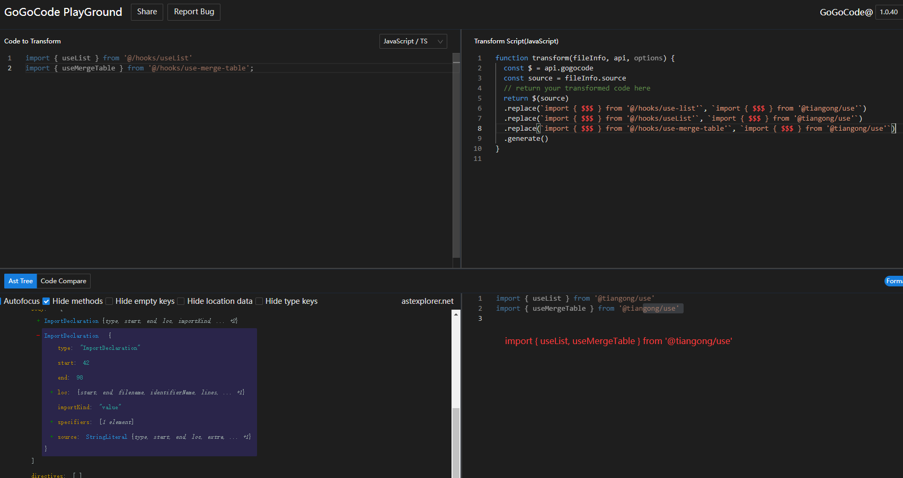
Task: Click 'api.gogocode' in Transform Script line 2
Action: tap(569, 68)
